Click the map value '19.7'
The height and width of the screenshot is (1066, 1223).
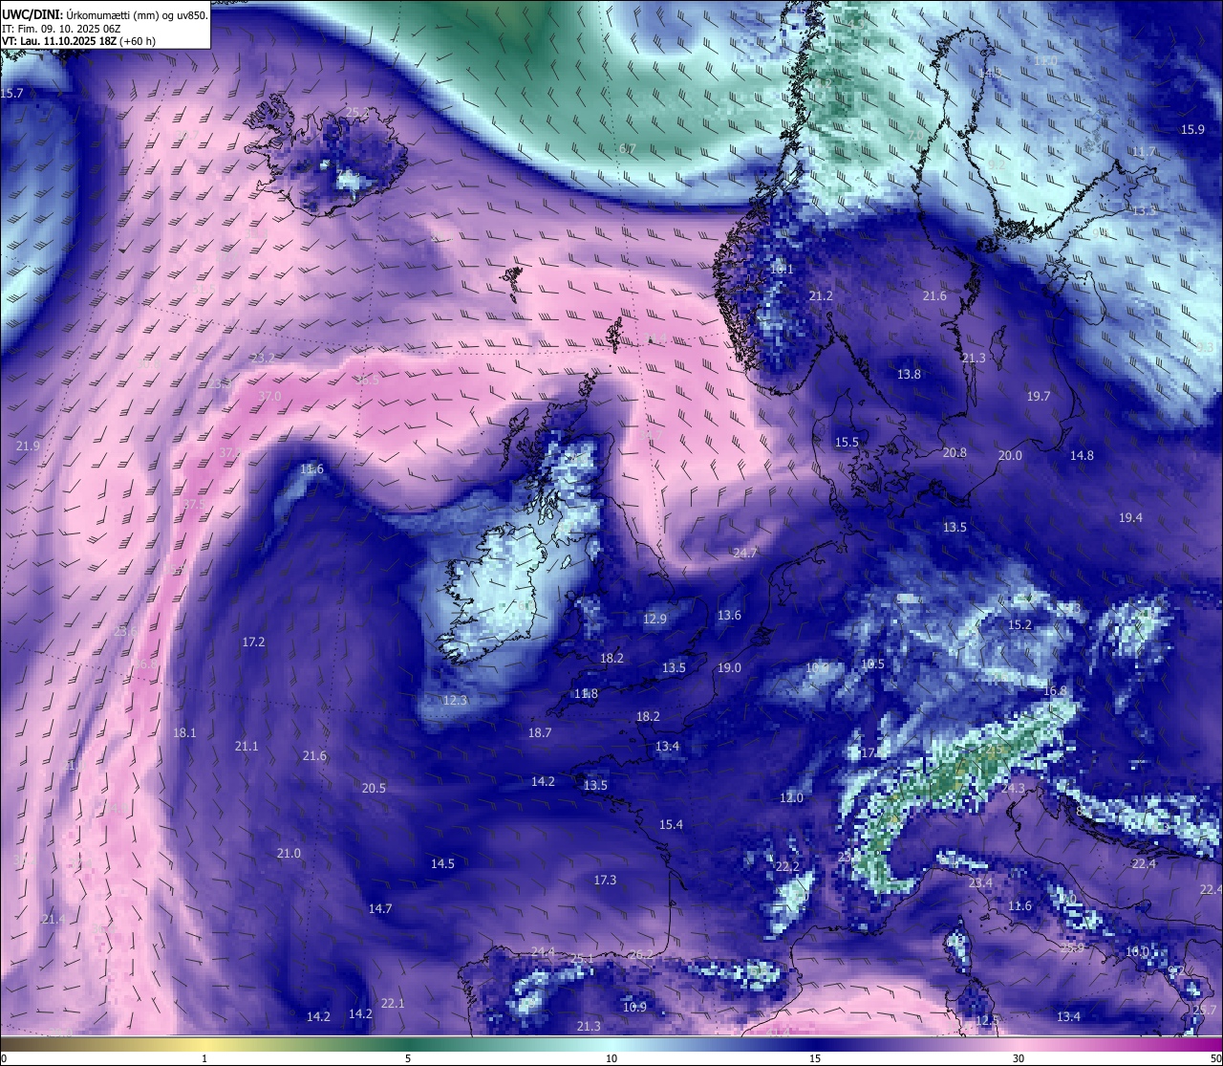point(1039,397)
